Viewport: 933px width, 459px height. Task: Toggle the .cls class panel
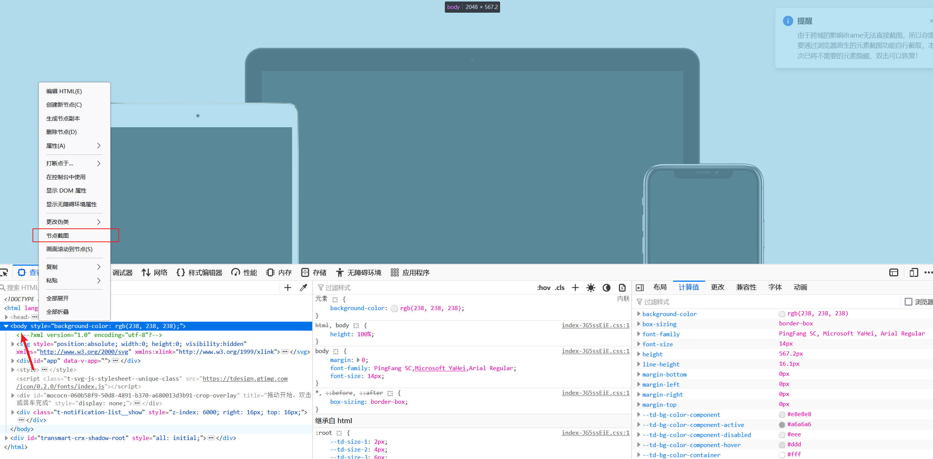560,288
